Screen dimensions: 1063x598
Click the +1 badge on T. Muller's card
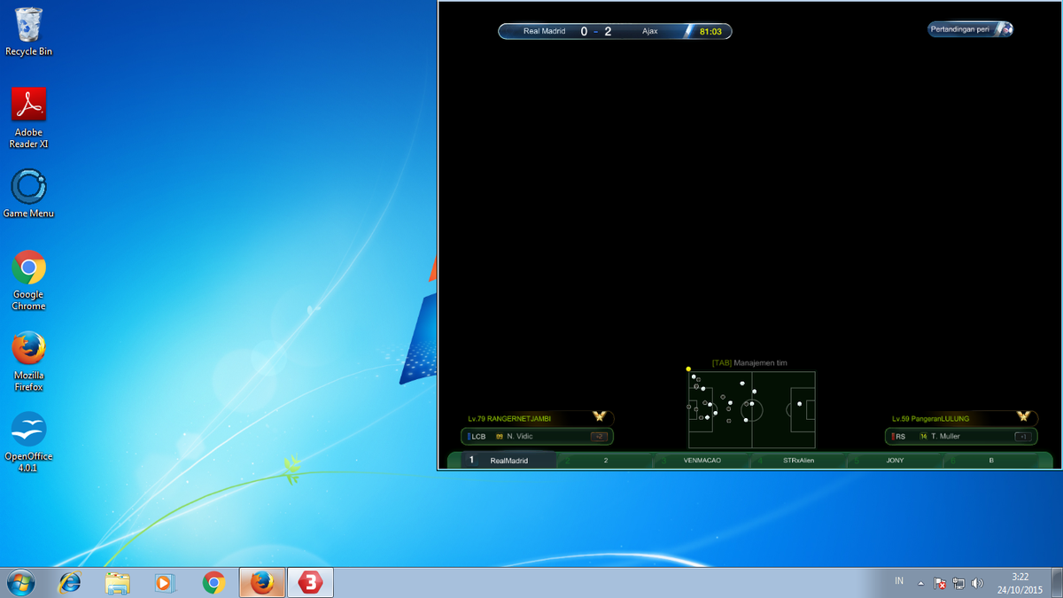coord(1022,437)
